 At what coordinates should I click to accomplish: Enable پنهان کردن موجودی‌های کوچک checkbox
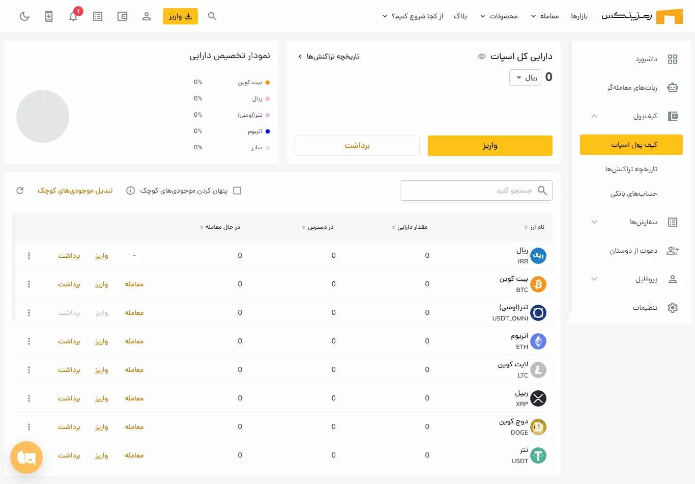237,191
